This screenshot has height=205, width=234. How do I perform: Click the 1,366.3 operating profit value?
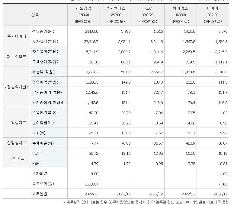coord(92,82)
